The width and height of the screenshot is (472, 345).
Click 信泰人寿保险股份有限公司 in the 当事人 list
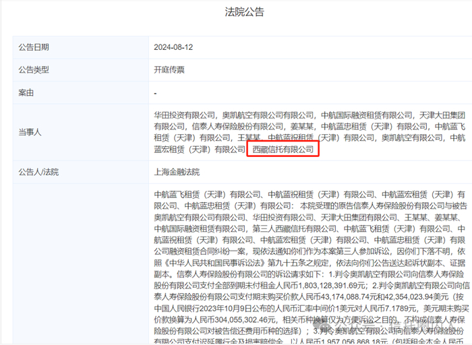click(237, 126)
